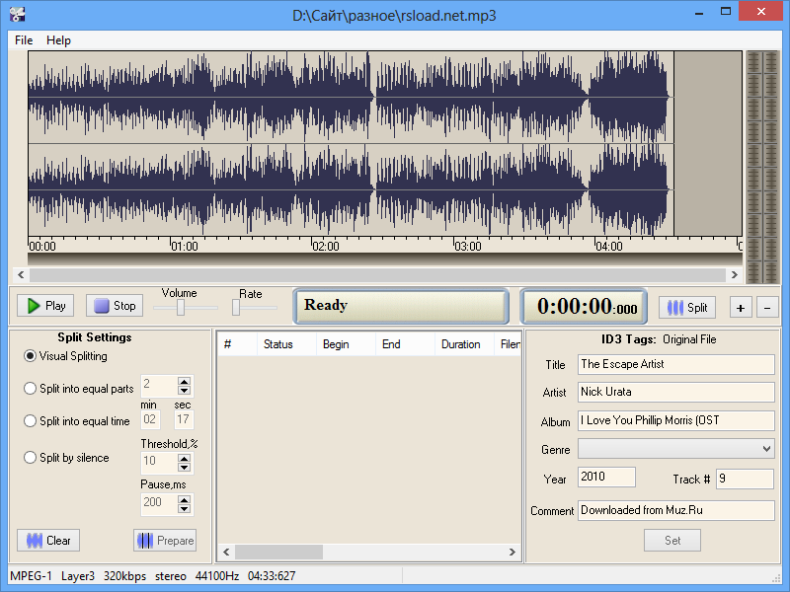Screen dimensions: 790x592
Task: Decrease the Pause ms spinner value
Action: tap(184, 508)
